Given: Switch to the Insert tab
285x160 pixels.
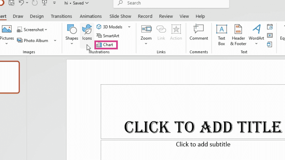Looking at the screenshot, I should [x=3, y=16].
